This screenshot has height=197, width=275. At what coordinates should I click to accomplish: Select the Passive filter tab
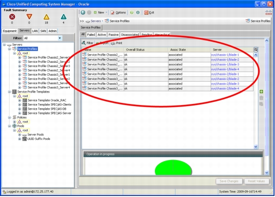click(x=113, y=34)
